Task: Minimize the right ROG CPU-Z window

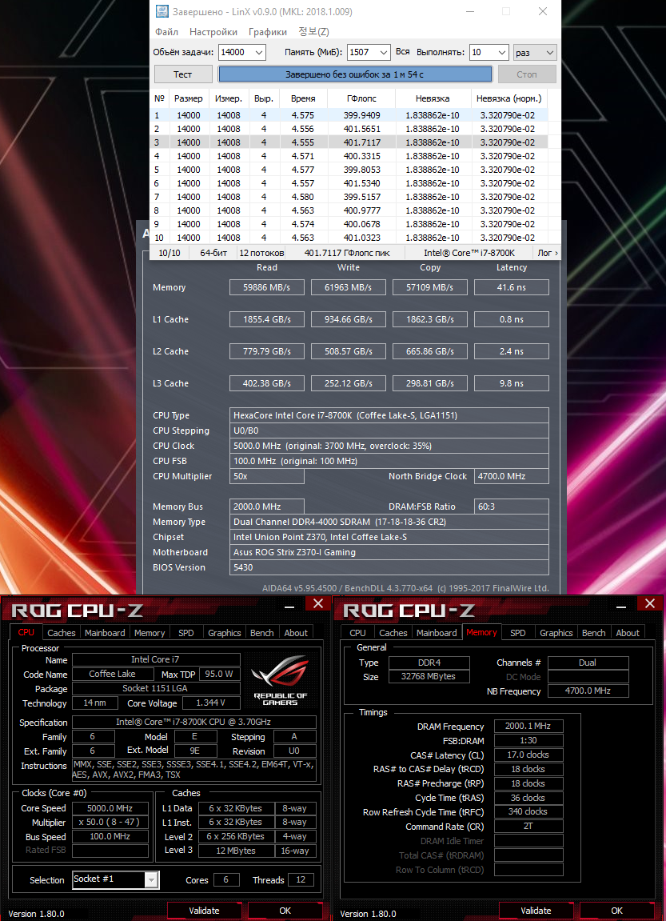Action: [622, 605]
